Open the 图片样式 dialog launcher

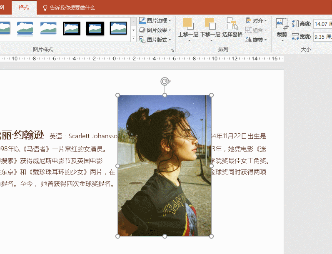[x=172, y=50]
